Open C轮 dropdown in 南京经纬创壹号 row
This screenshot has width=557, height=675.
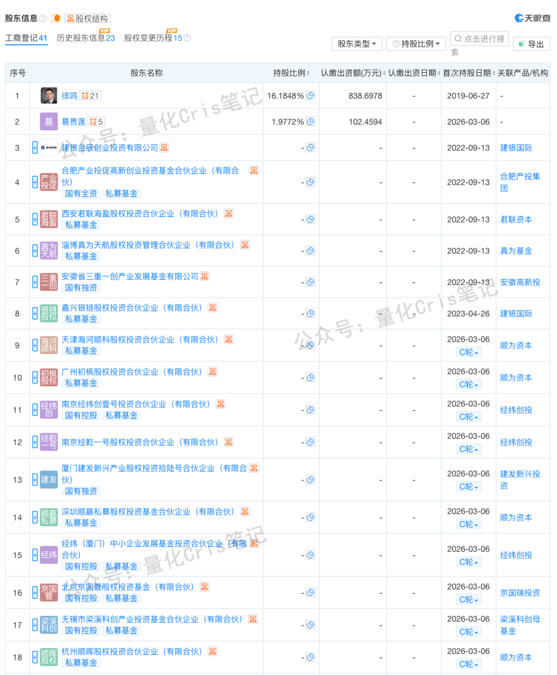click(x=469, y=417)
